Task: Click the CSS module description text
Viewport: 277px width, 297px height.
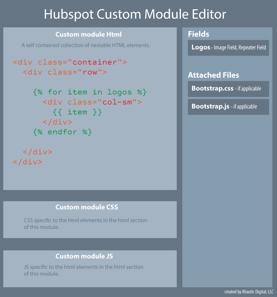Action: (86, 223)
